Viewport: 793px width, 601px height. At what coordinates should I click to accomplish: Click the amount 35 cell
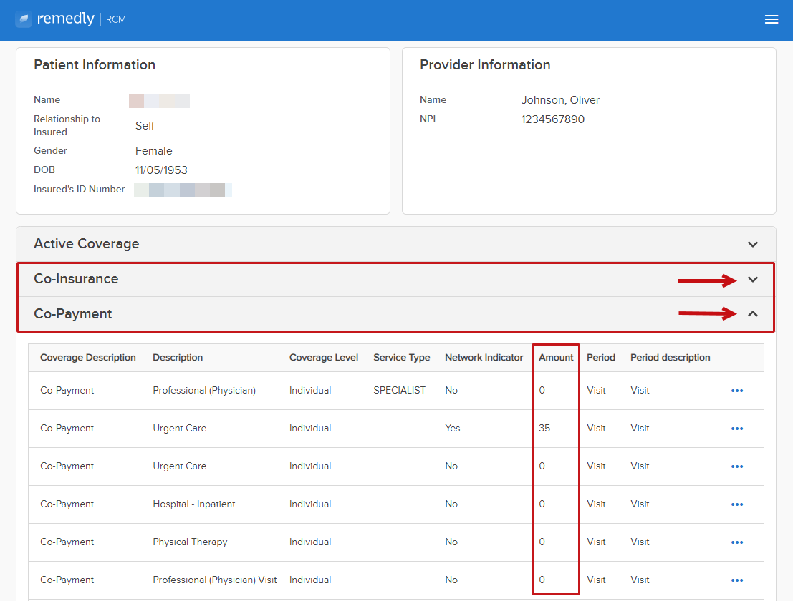(x=544, y=429)
